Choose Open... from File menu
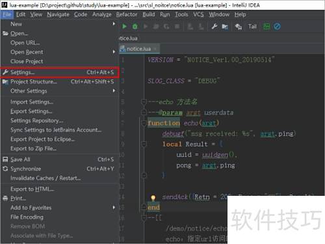The height and width of the screenshot is (244, 325). click(x=59, y=33)
